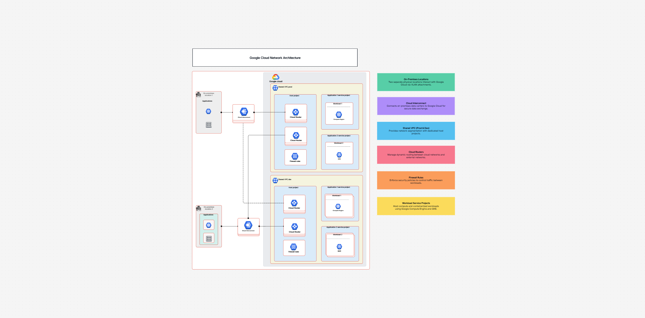Select the Google Cloud Network Architecture title box
645x318 pixels.
pyautogui.click(x=275, y=58)
